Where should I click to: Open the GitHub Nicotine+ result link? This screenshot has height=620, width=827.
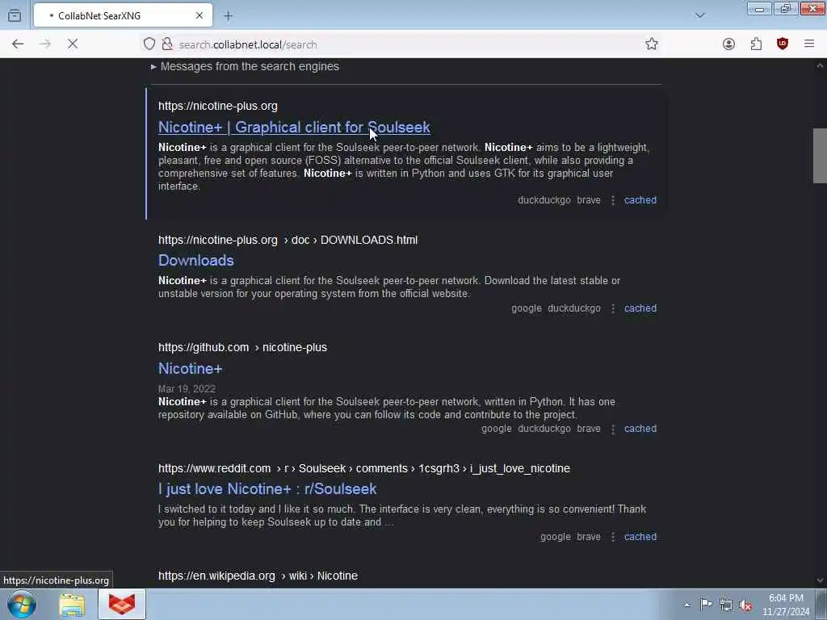190,368
